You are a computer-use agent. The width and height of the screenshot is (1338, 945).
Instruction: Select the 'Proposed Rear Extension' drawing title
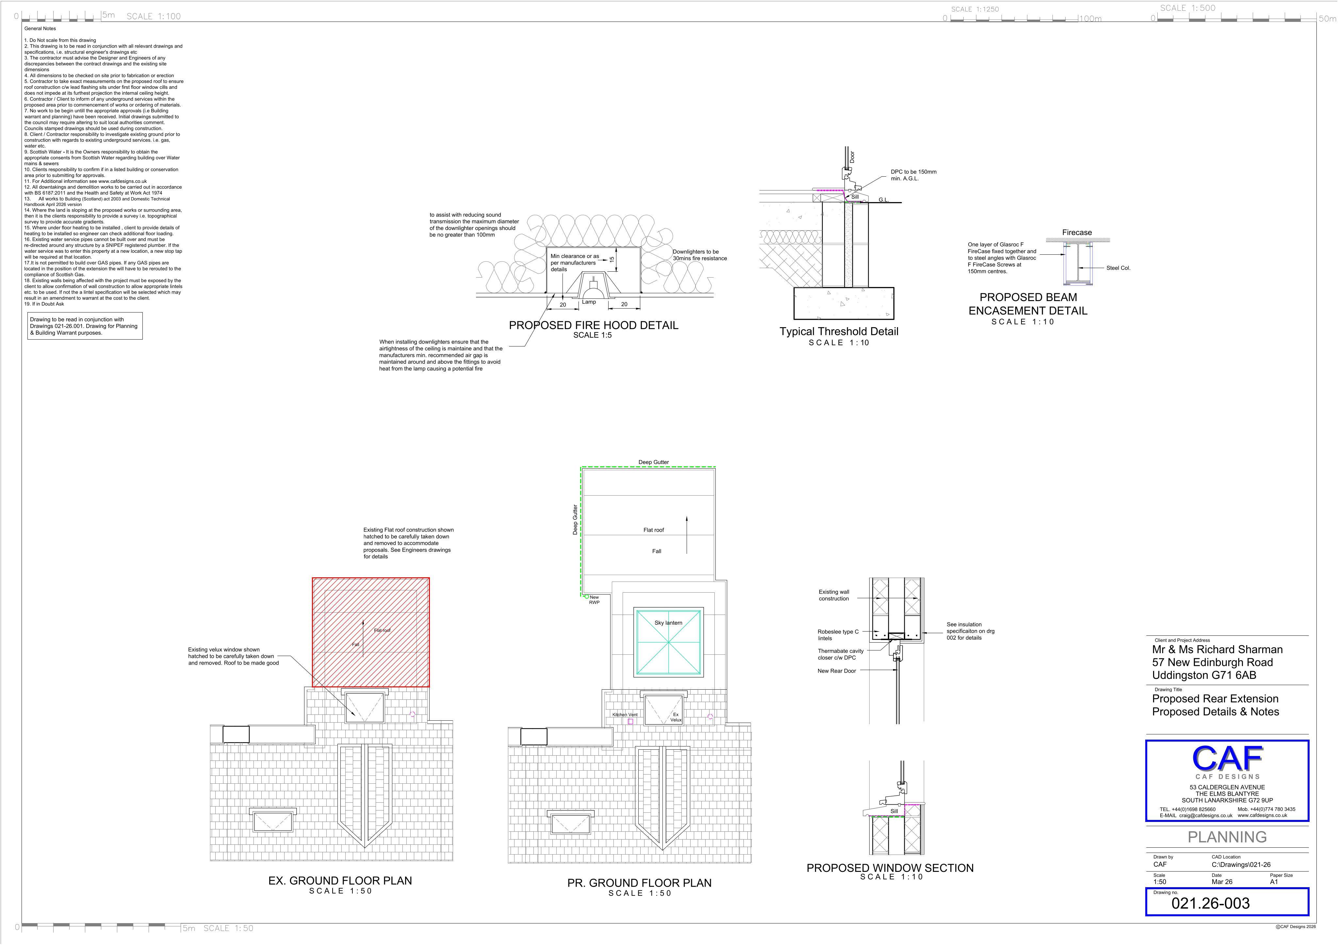tap(1215, 698)
